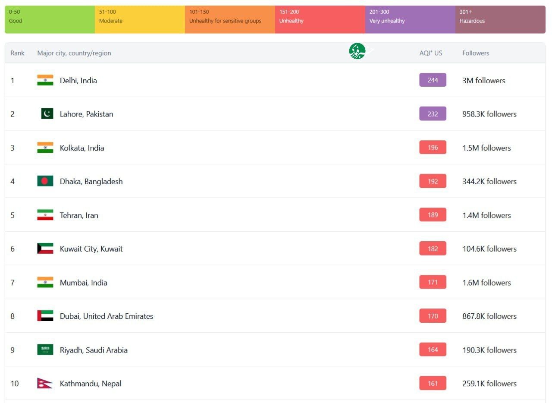Select the Good 0-50 green legend swatch
552x403 pixels.
click(x=50, y=19)
